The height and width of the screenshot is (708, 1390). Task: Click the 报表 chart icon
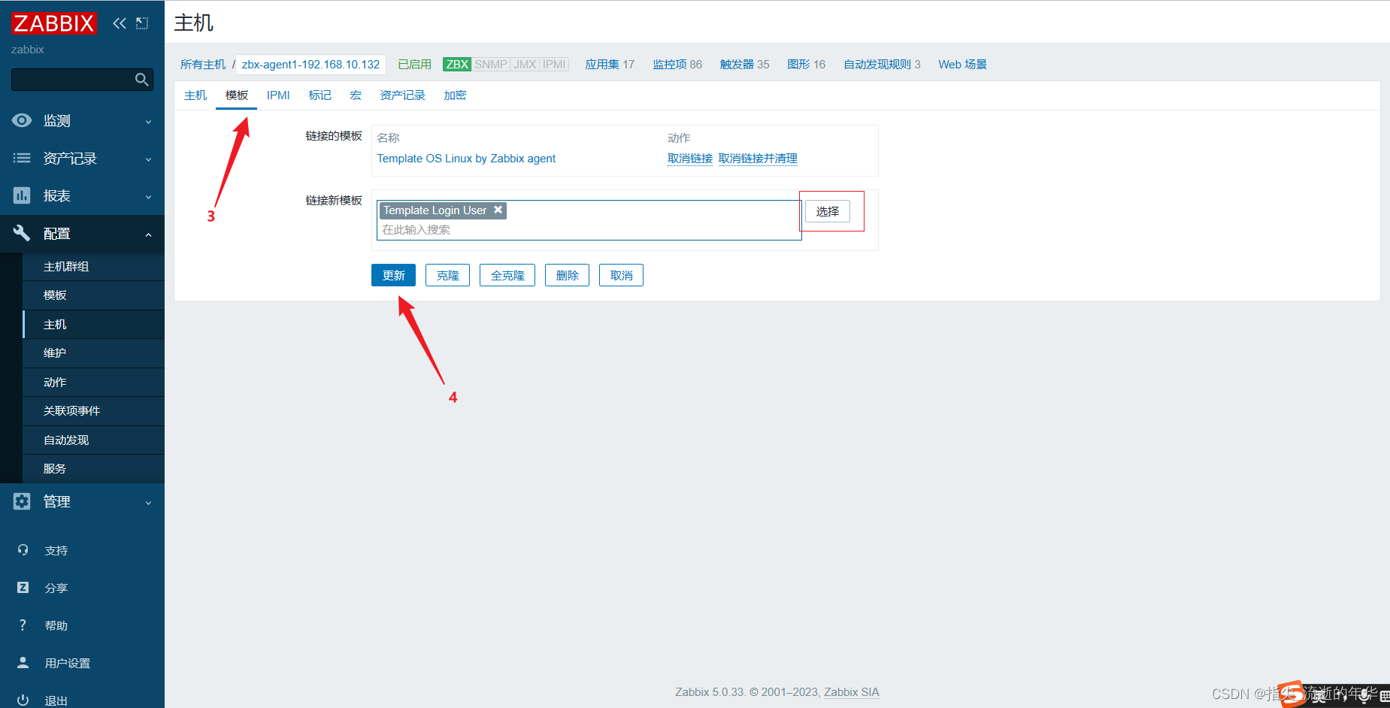click(x=22, y=195)
